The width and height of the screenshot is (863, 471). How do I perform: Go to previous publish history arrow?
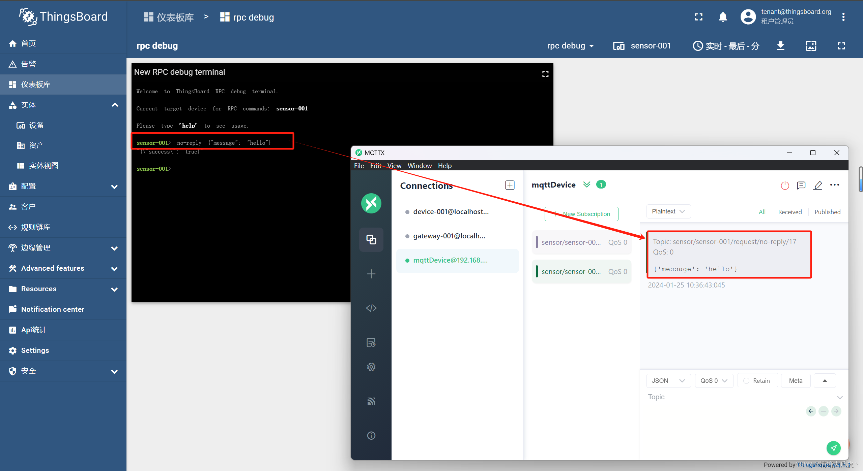[811, 411]
